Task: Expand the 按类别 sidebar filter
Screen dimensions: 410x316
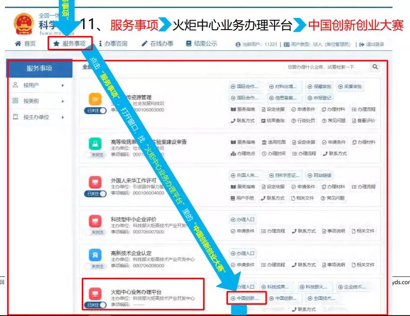Action: pyautogui.click(x=39, y=101)
